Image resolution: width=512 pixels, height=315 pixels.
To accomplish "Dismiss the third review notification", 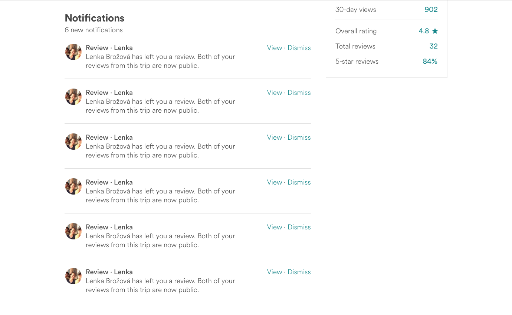I will click(299, 137).
